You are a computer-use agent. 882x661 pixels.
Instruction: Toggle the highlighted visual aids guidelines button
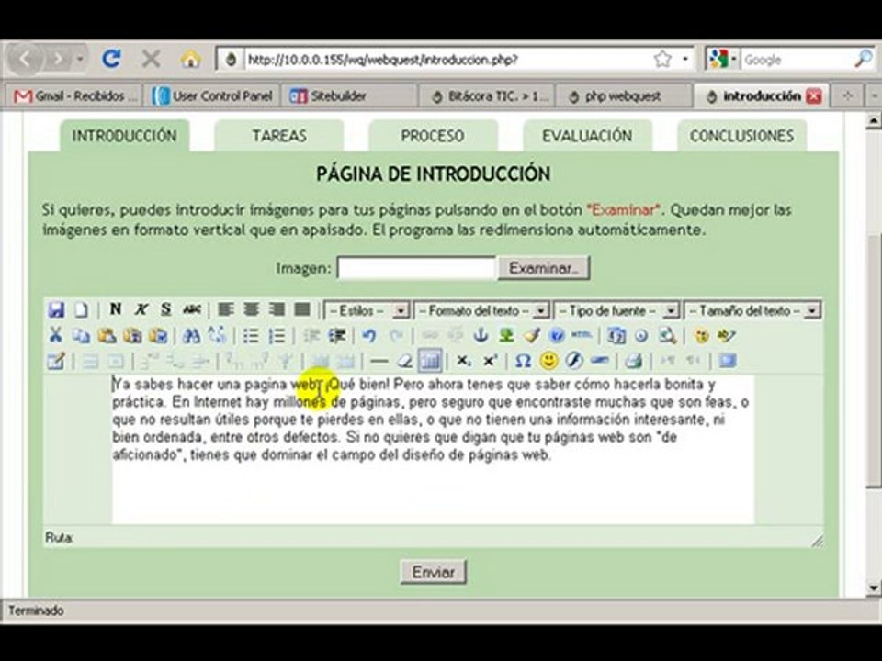tap(431, 361)
